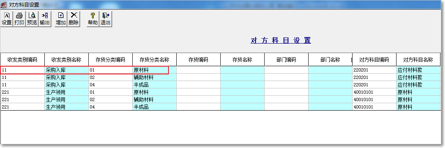
Task: Click 采购入库 cell in 半成品 row
Action: click(67, 85)
